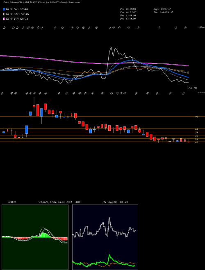Click the tall white spike peak on EMA chart
The width and height of the screenshot is (205, 270).
(x=111, y=48)
